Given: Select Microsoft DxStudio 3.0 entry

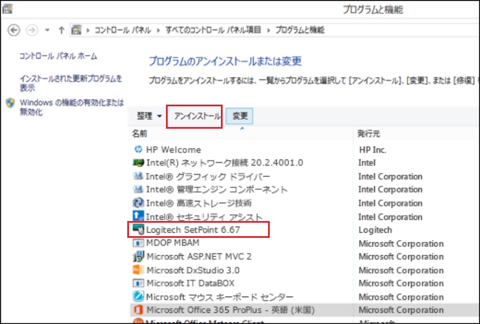Looking at the screenshot, I should tap(193, 270).
